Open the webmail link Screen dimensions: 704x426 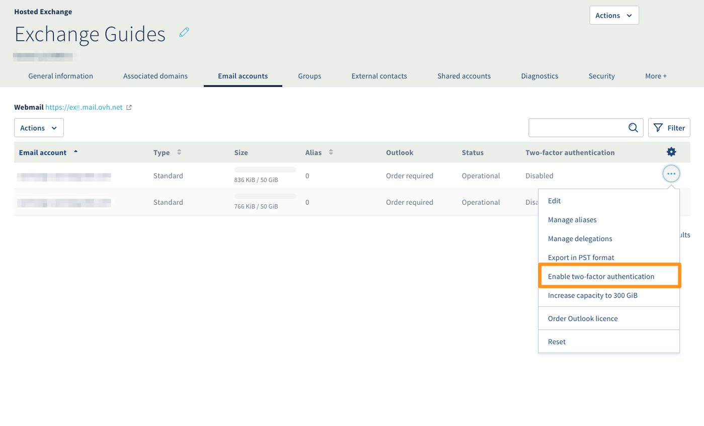click(83, 107)
